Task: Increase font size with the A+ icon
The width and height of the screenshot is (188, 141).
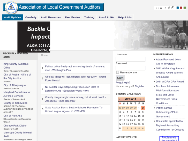Action: (173, 8)
